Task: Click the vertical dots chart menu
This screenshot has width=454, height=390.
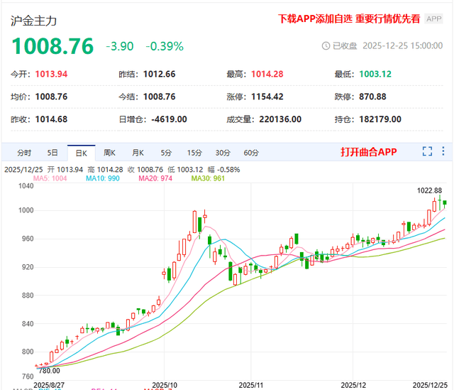Action: pyautogui.click(x=443, y=151)
